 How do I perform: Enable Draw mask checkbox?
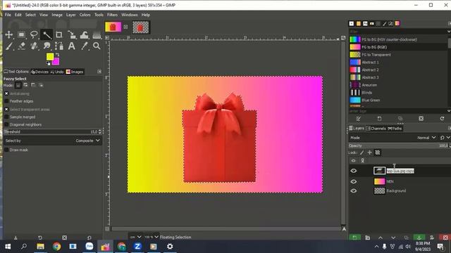(x=6, y=150)
